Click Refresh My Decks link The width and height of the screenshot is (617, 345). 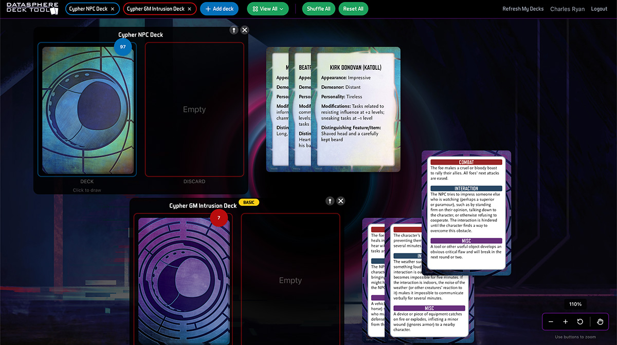523,9
